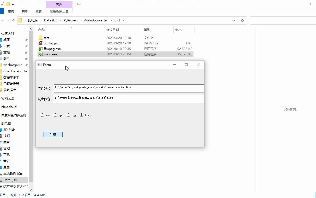This screenshot has height=198, width=316.
Task: Launch ffmpeg.exe from the file list
Action: click(52, 49)
